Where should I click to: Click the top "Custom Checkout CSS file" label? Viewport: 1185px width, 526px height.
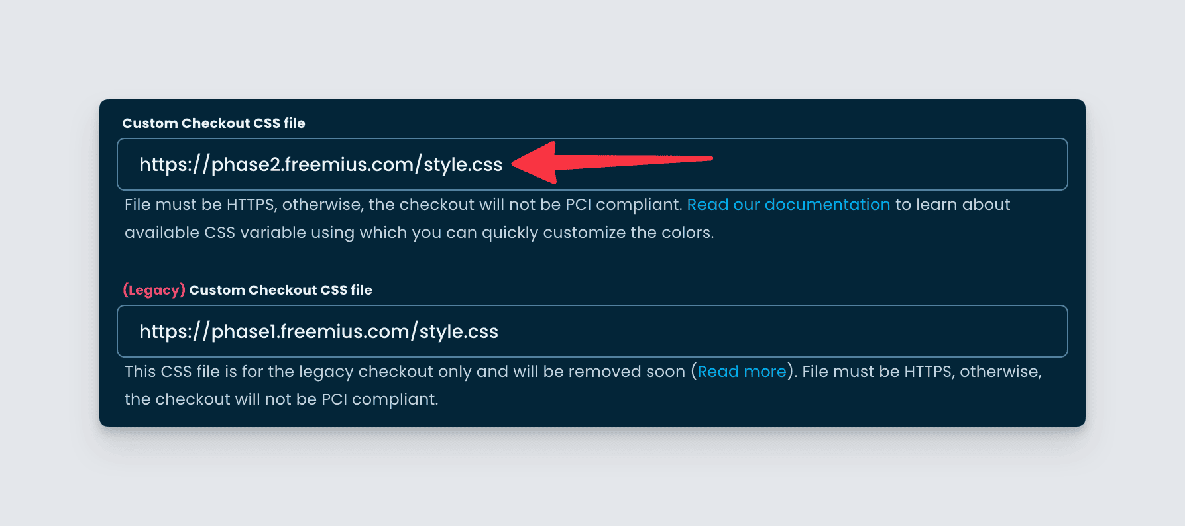tap(213, 123)
